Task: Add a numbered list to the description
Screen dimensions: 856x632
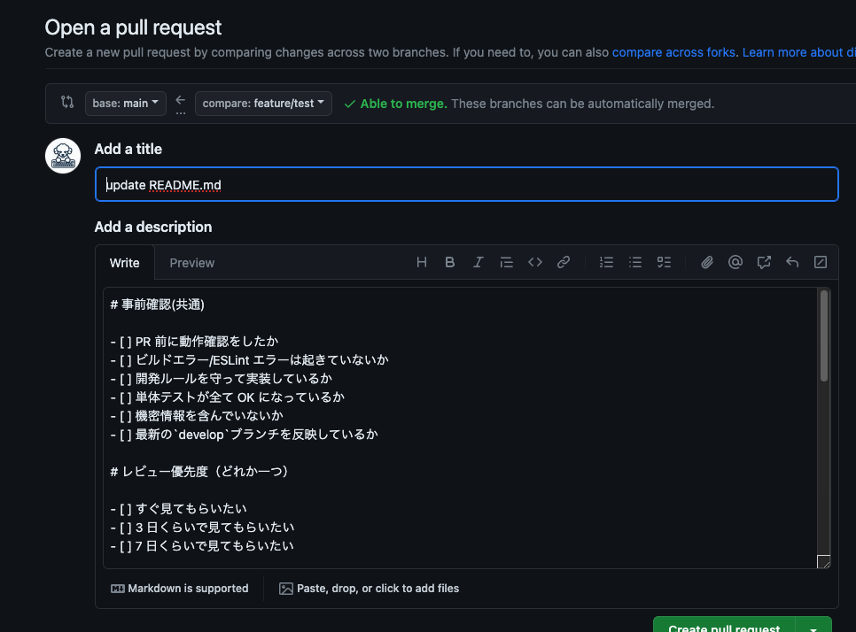Action: [x=606, y=262]
